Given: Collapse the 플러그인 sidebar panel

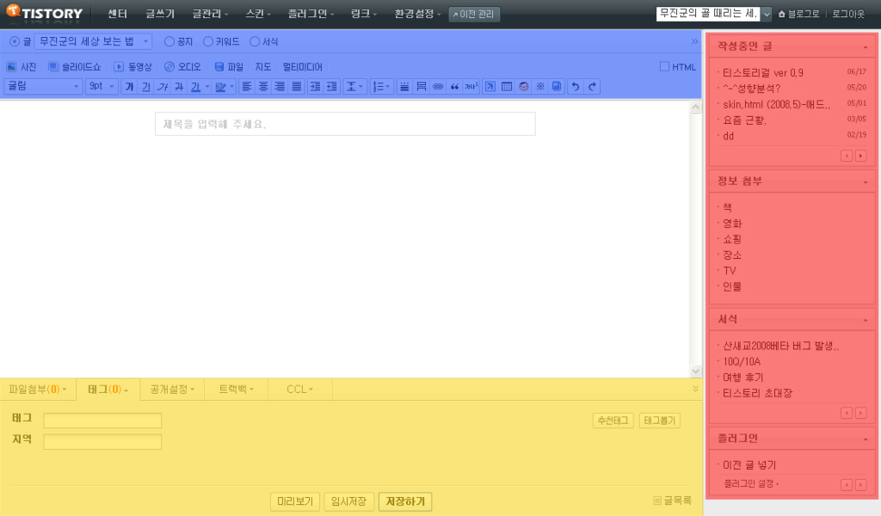Looking at the screenshot, I should tap(866, 439).
